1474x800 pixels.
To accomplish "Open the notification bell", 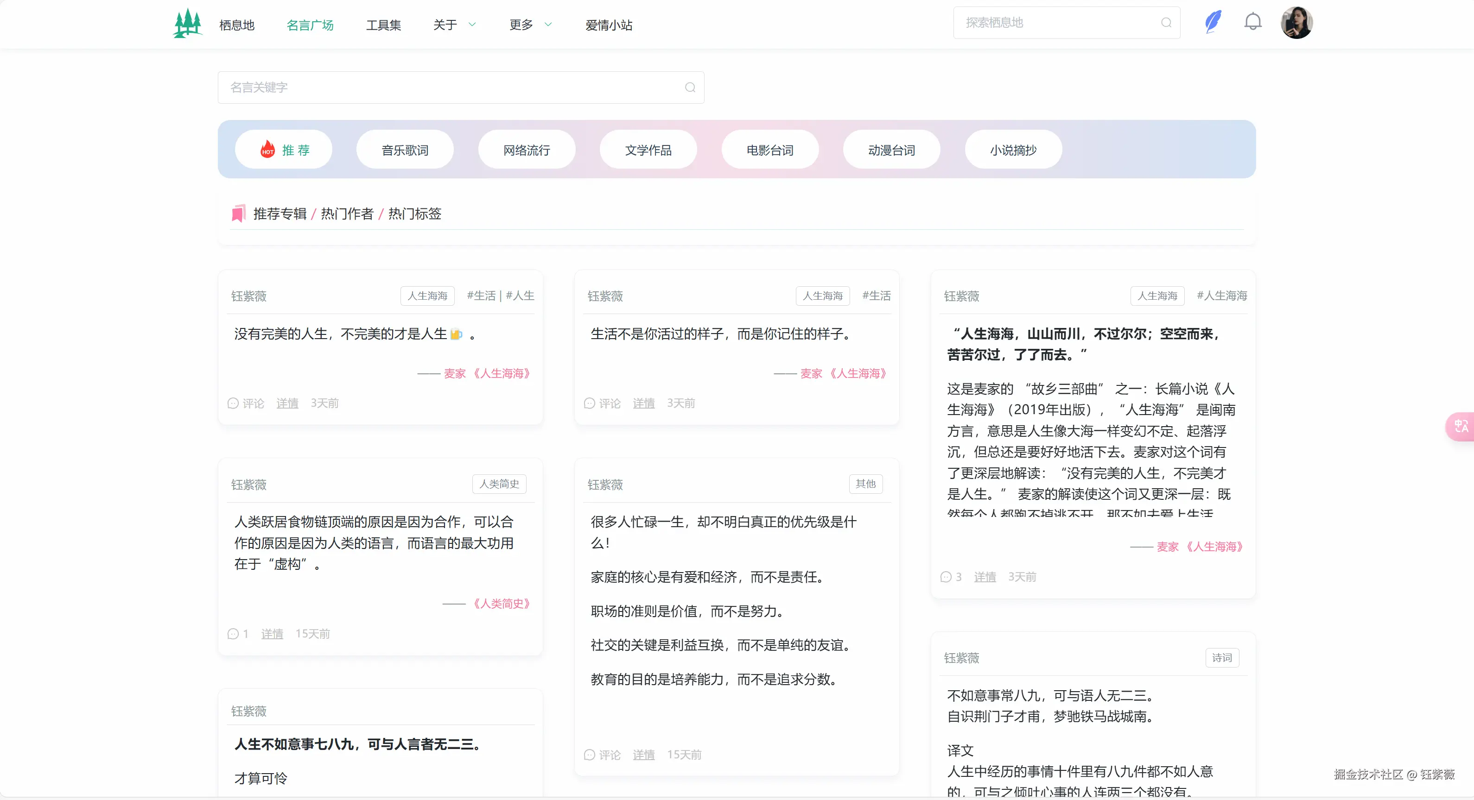I will point(1252,22).
